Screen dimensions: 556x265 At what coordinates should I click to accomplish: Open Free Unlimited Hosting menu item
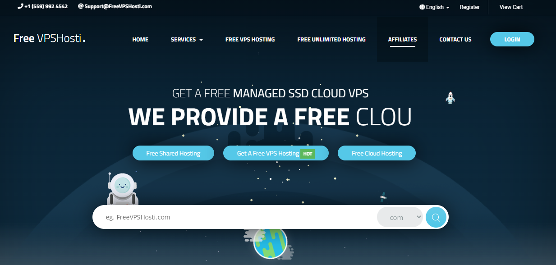click(x=331, y=40)
